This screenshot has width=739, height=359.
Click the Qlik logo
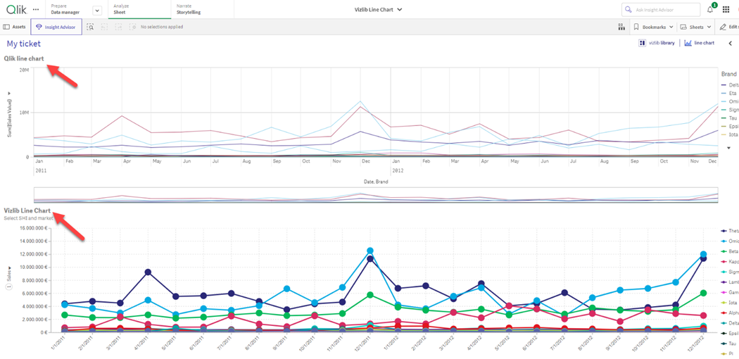coord(18,9)
